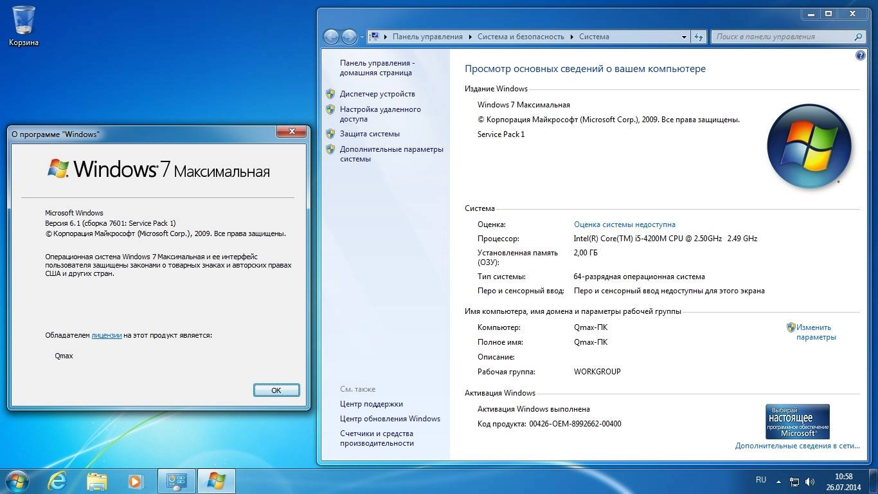Open "Защита системы" link

click(x=370, y=134)
